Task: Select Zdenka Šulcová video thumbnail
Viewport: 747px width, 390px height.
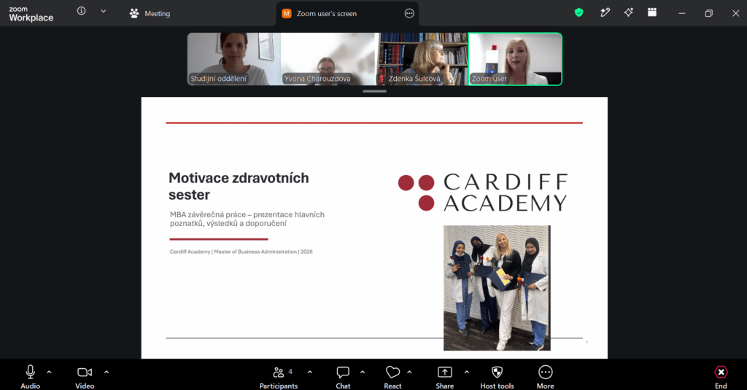Action: pos(422,59)
